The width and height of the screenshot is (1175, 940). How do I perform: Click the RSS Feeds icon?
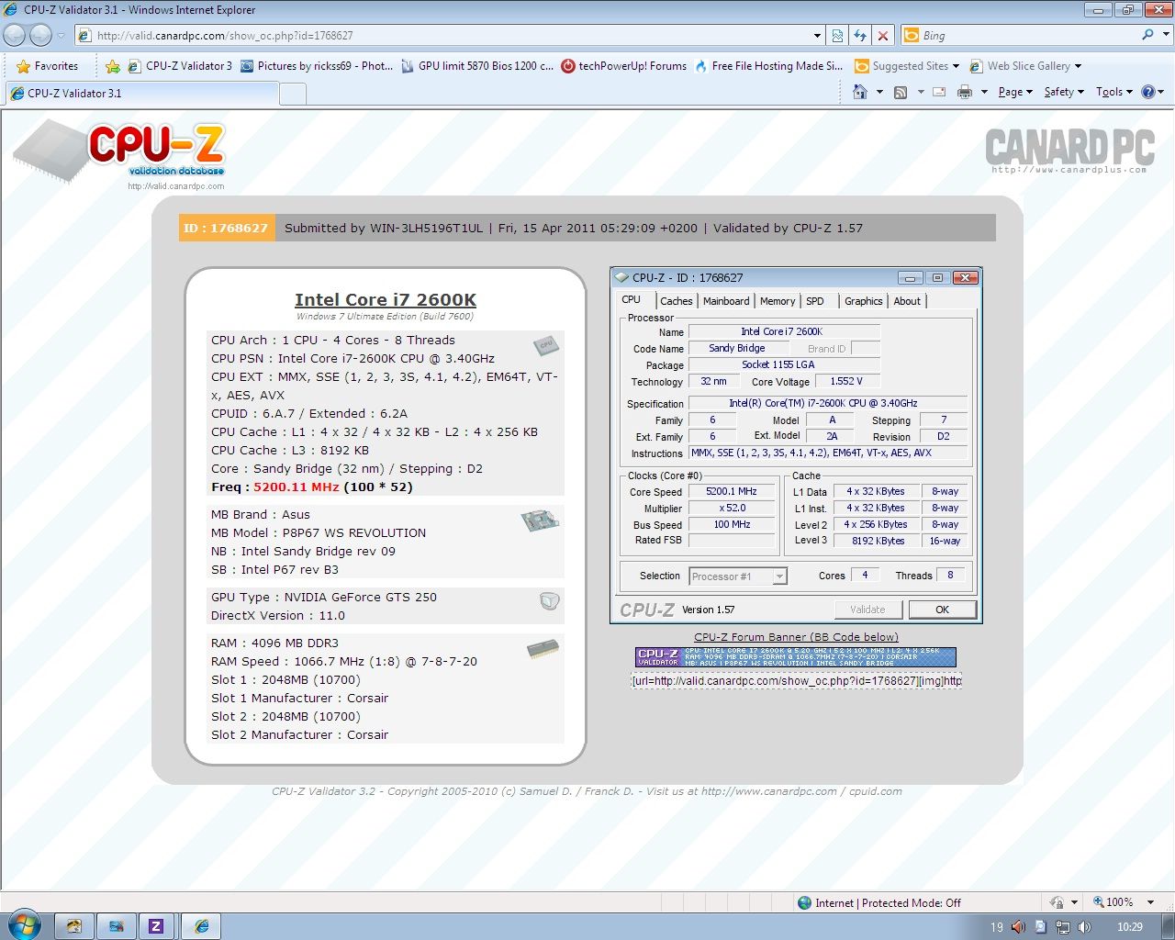pyautogui.click(x=901, y=92)
